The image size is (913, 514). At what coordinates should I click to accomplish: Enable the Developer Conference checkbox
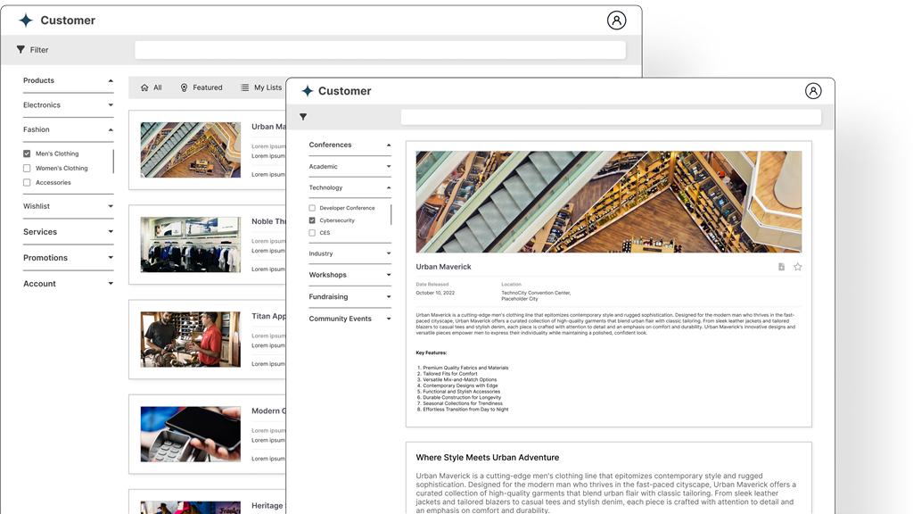coord(312,208)
